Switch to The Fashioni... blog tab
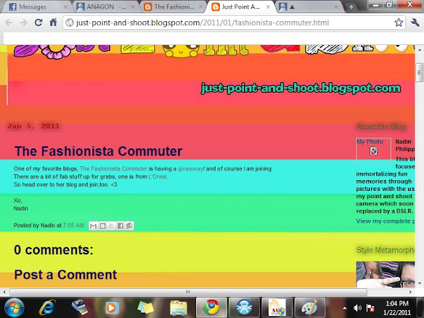Image resolution: width=424 pixels, height=318 pixels. 174,7
